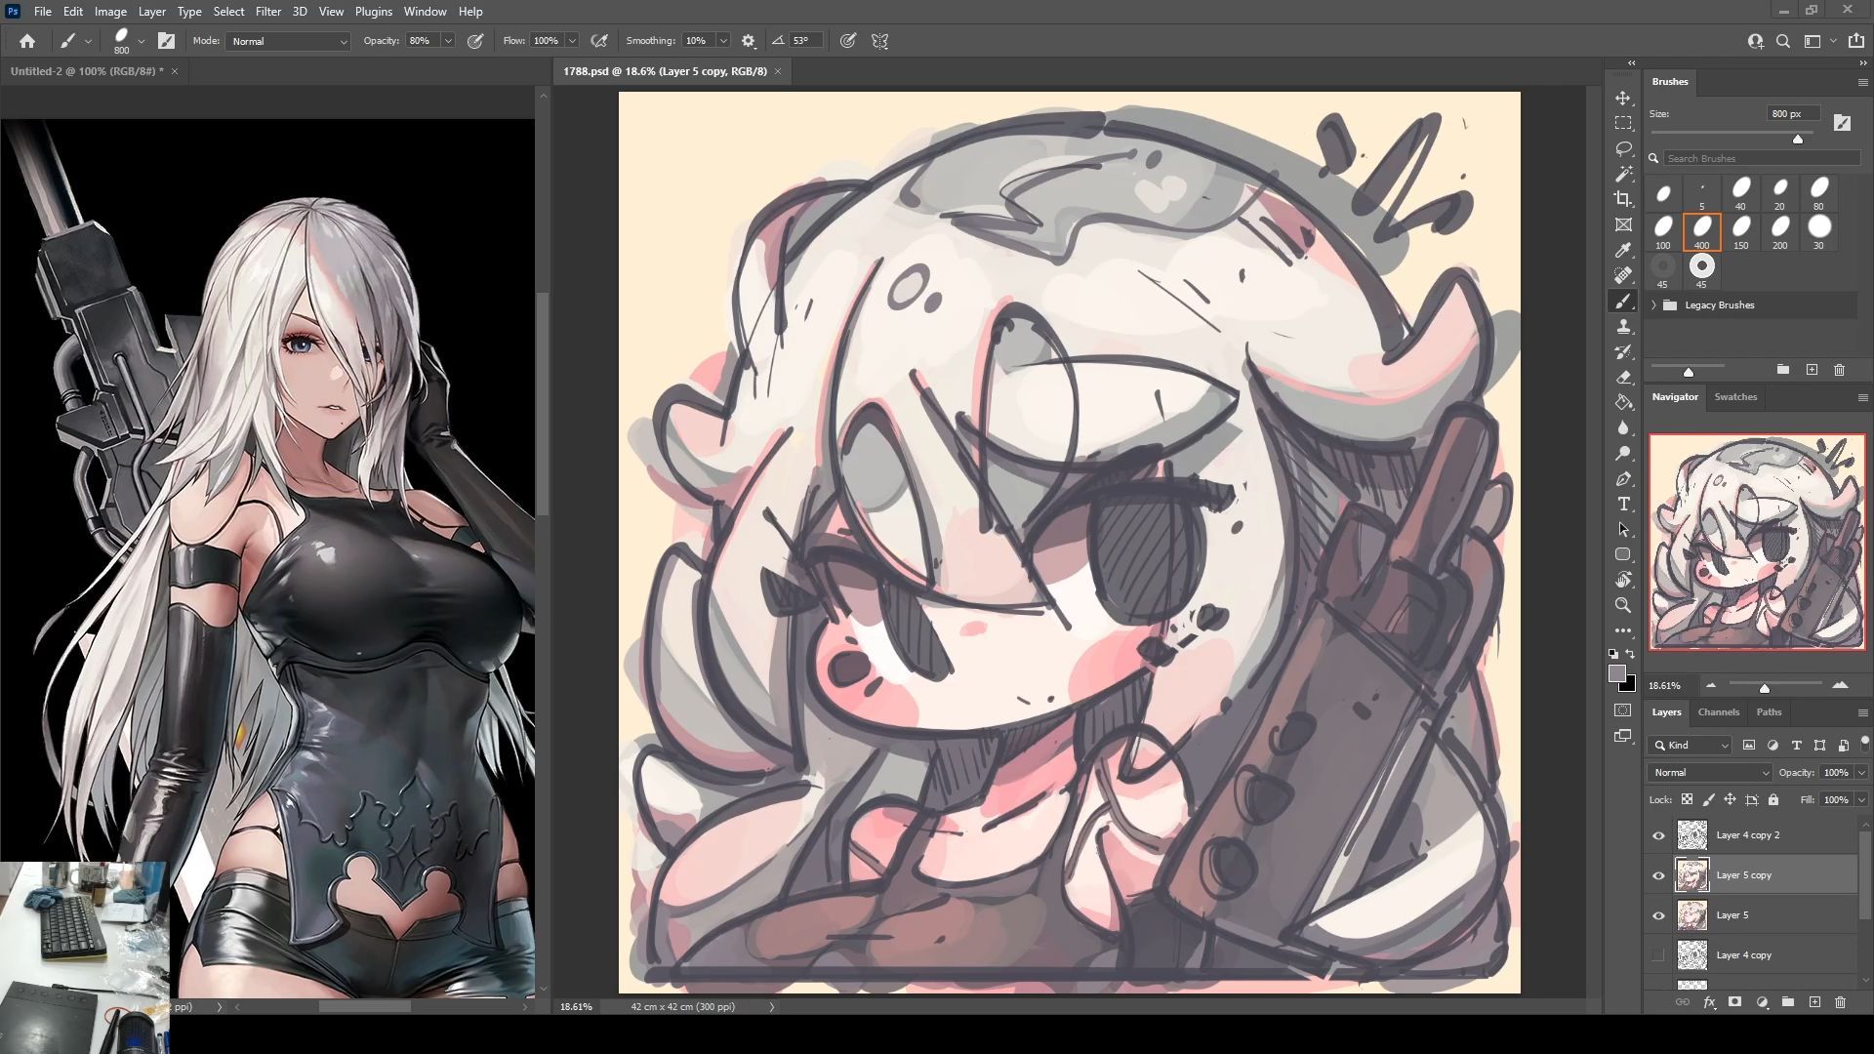1874x1054 pixels.
Task: Select the History Brush tool
Action: pos(1623,352)
